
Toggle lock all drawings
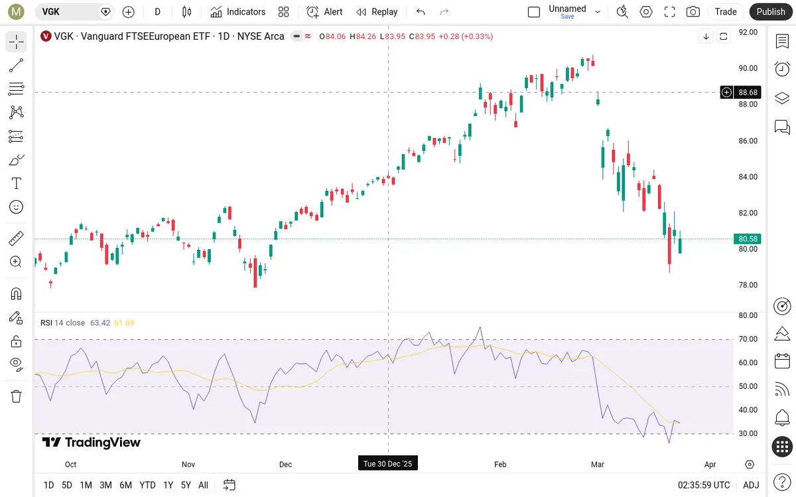click(x=17, y=341)
